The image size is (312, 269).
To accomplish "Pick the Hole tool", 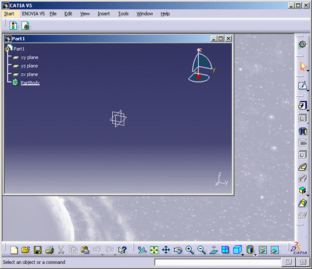I will (x=302, y=155).
